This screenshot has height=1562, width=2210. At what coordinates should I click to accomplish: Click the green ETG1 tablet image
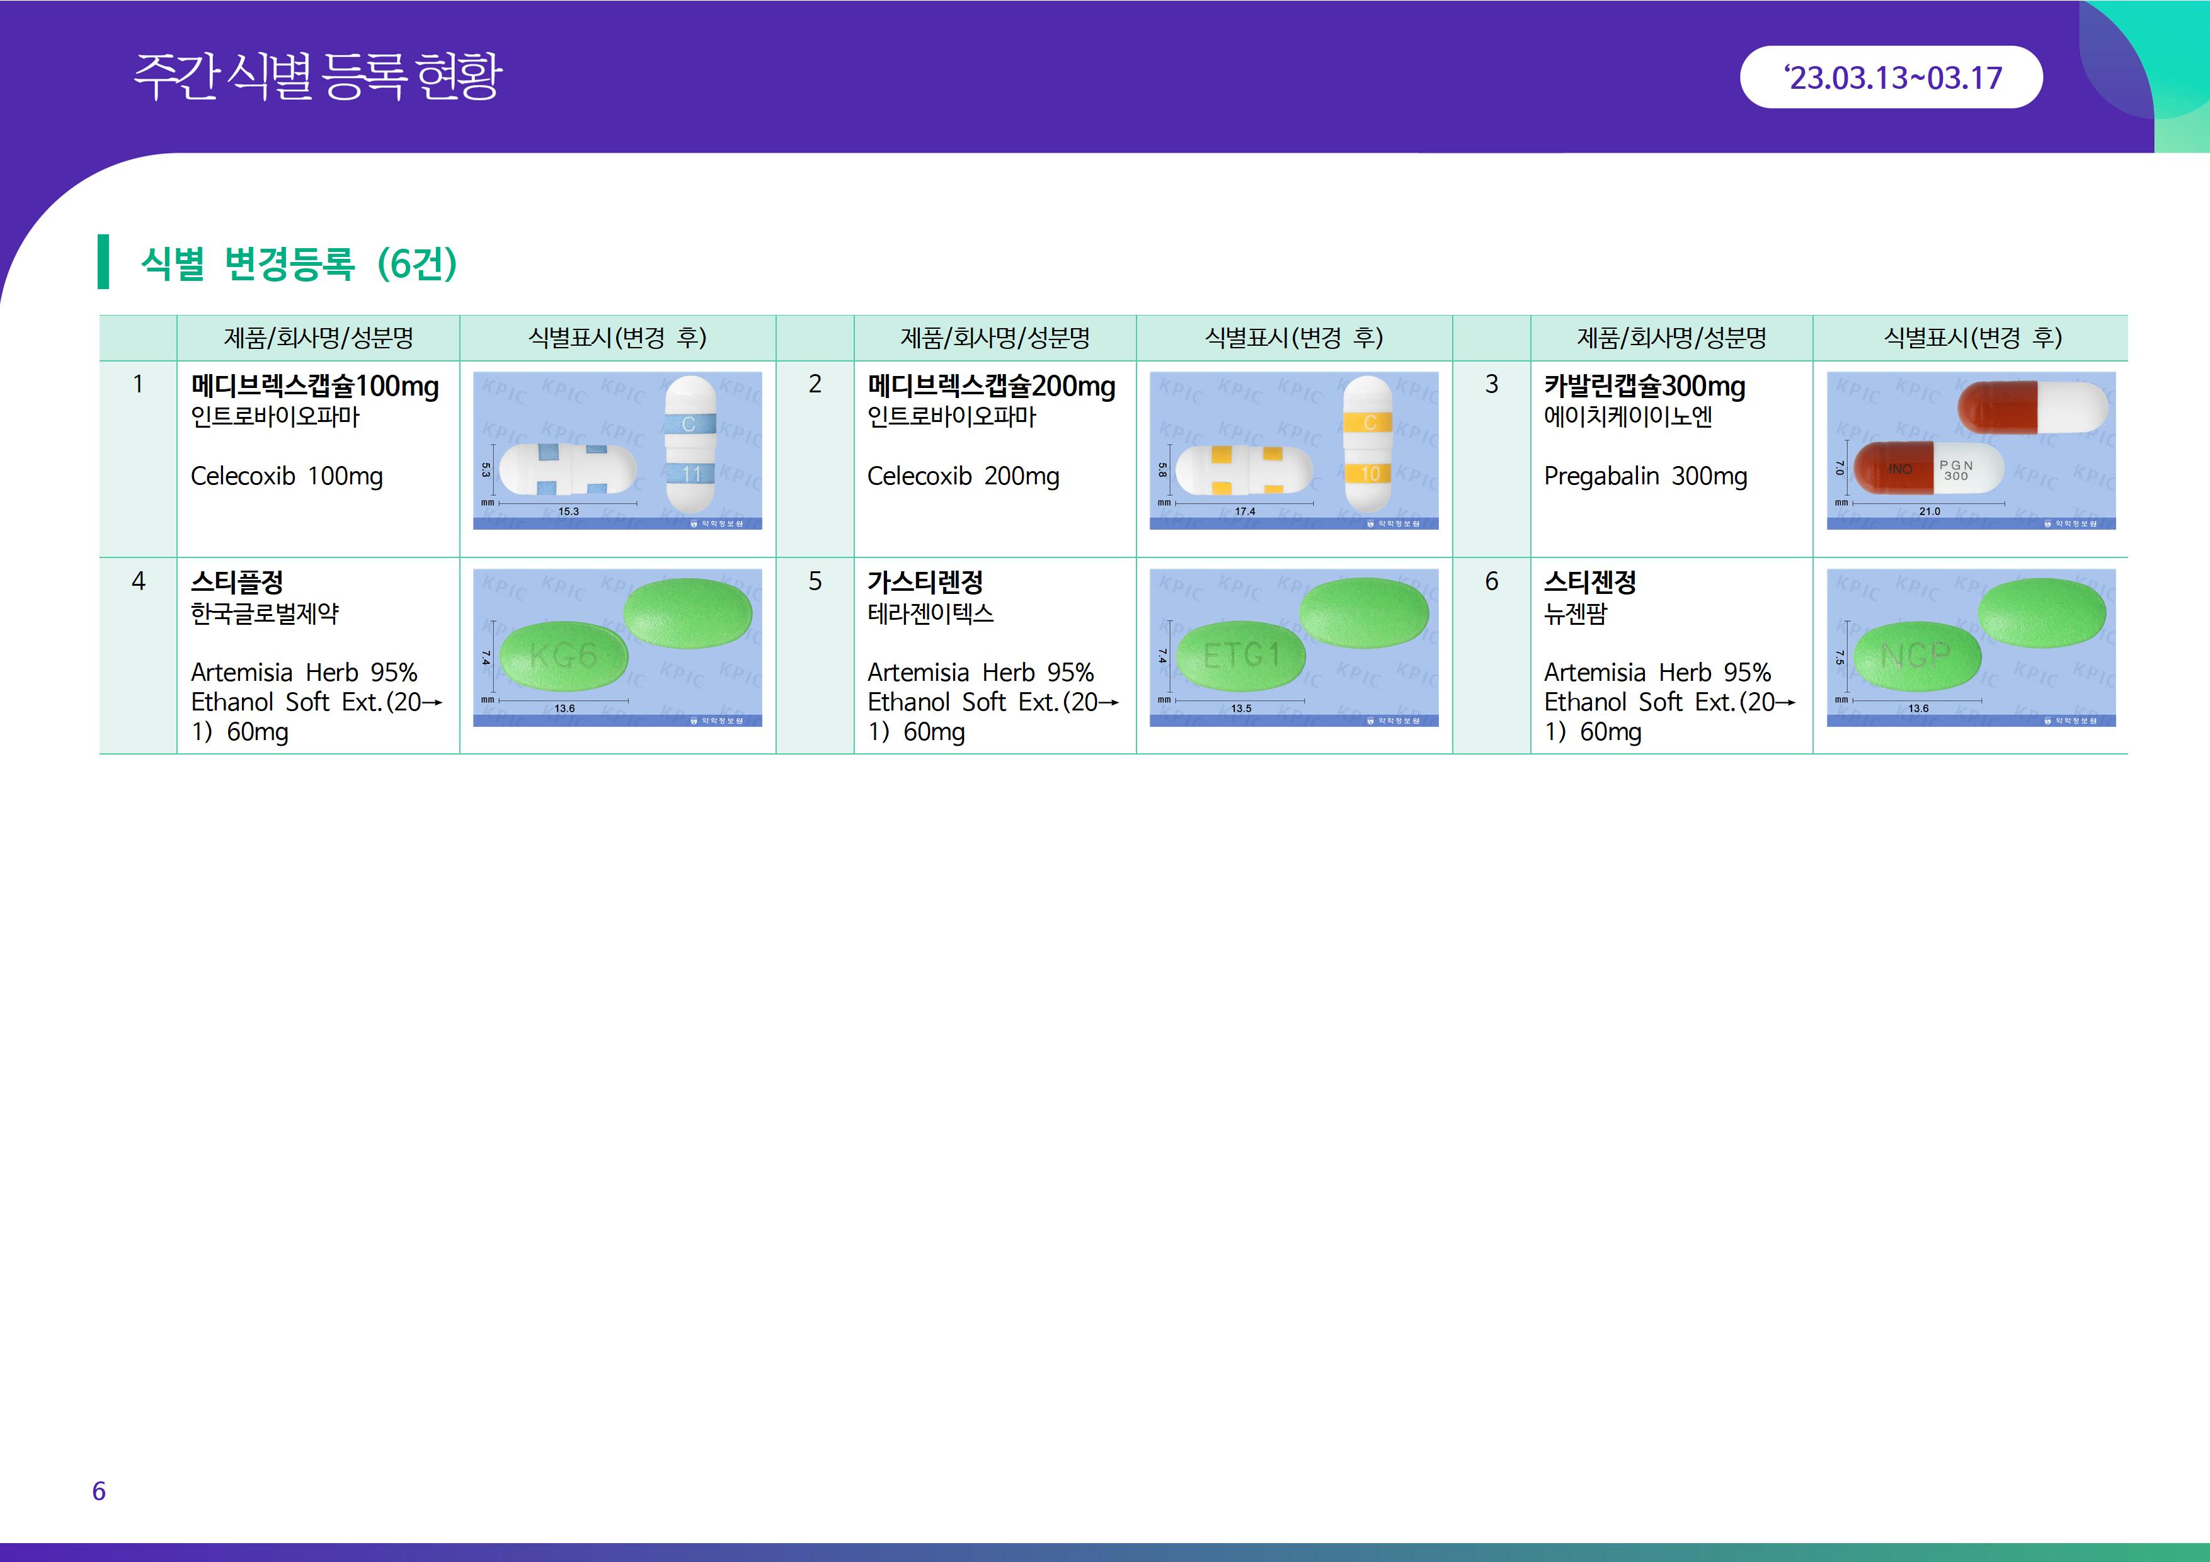tap(1293, 647)
